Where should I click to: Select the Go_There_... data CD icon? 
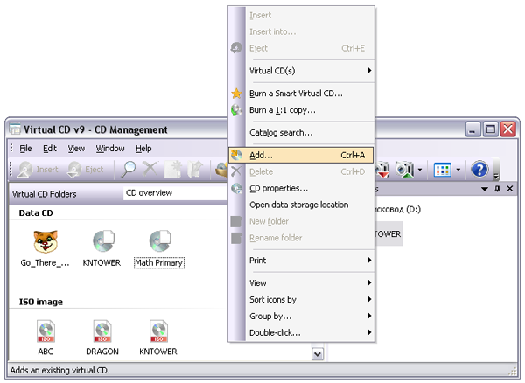coord(45,248)
